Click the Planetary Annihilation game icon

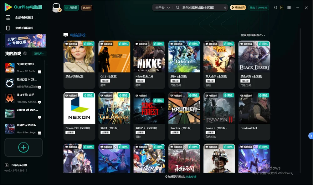pyautogui.click(x=10, y=98)
